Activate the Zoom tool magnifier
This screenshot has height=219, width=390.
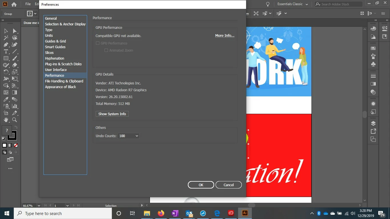15,120
